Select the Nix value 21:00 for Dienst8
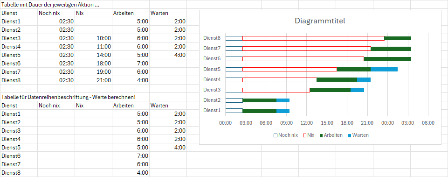Screen dimensions: 448x177 [x=93, y=80]
